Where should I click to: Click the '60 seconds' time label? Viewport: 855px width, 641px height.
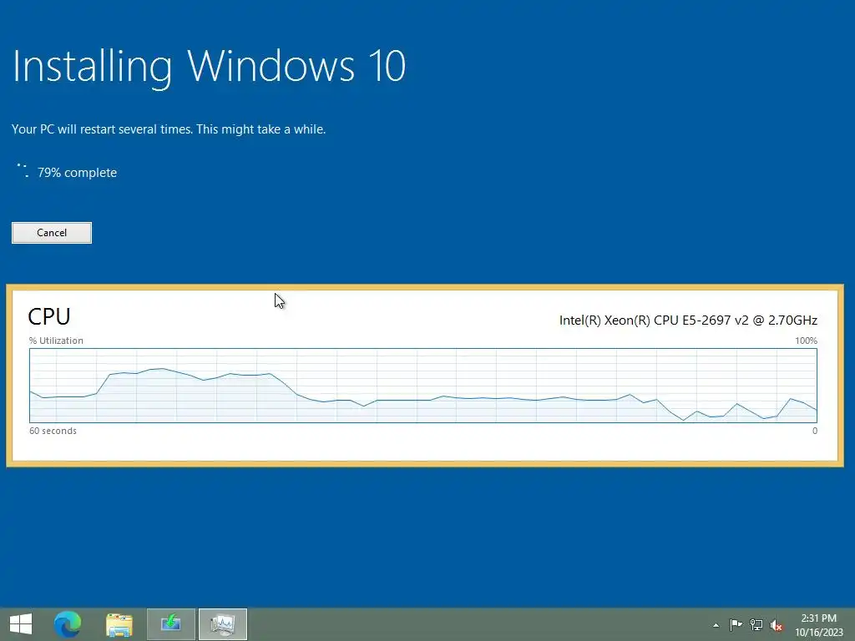[53, 431]
